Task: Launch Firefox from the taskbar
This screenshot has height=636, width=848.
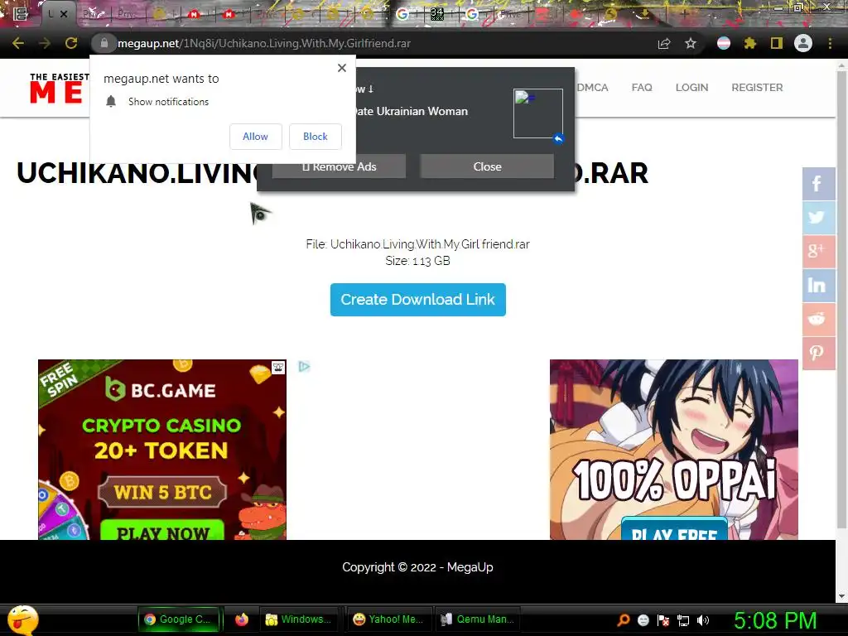Action: coord(242,619)
